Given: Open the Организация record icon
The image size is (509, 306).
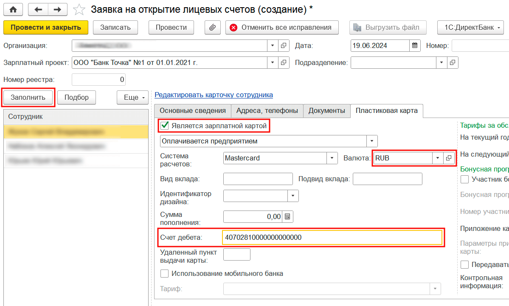Looking at the screenshot, I should (x=283, y=46).
